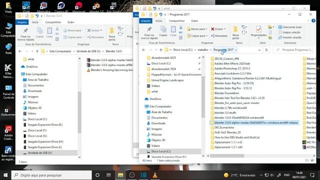The height and width of the screenshot is (180, 320).
Task: Click Excluir in Programas 2017 ribbon
Action: pos(218,29)
